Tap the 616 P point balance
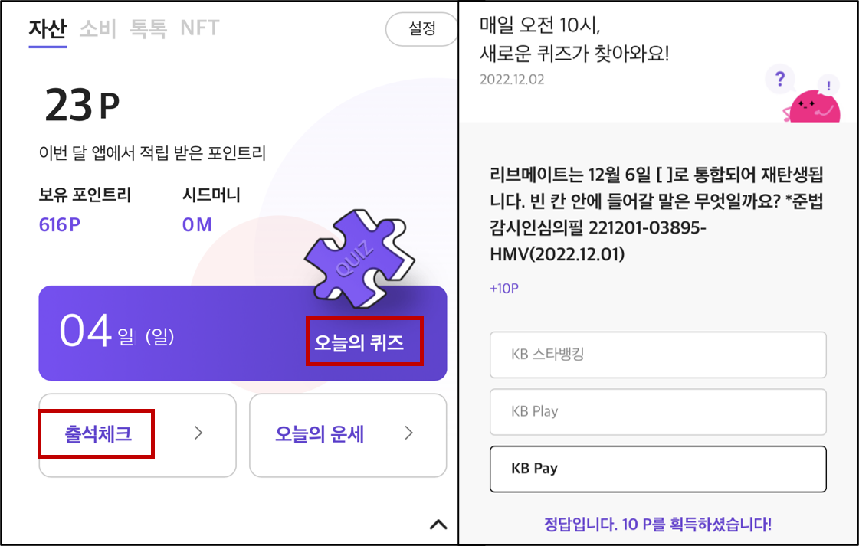The width and height of the screenshot is (859, 546). [60, 225]
